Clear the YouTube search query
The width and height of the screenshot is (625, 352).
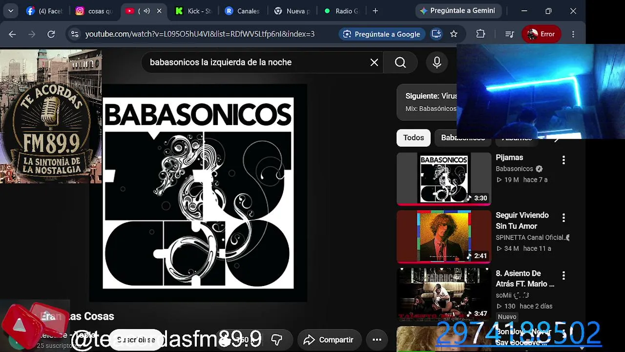pos(374,63)
